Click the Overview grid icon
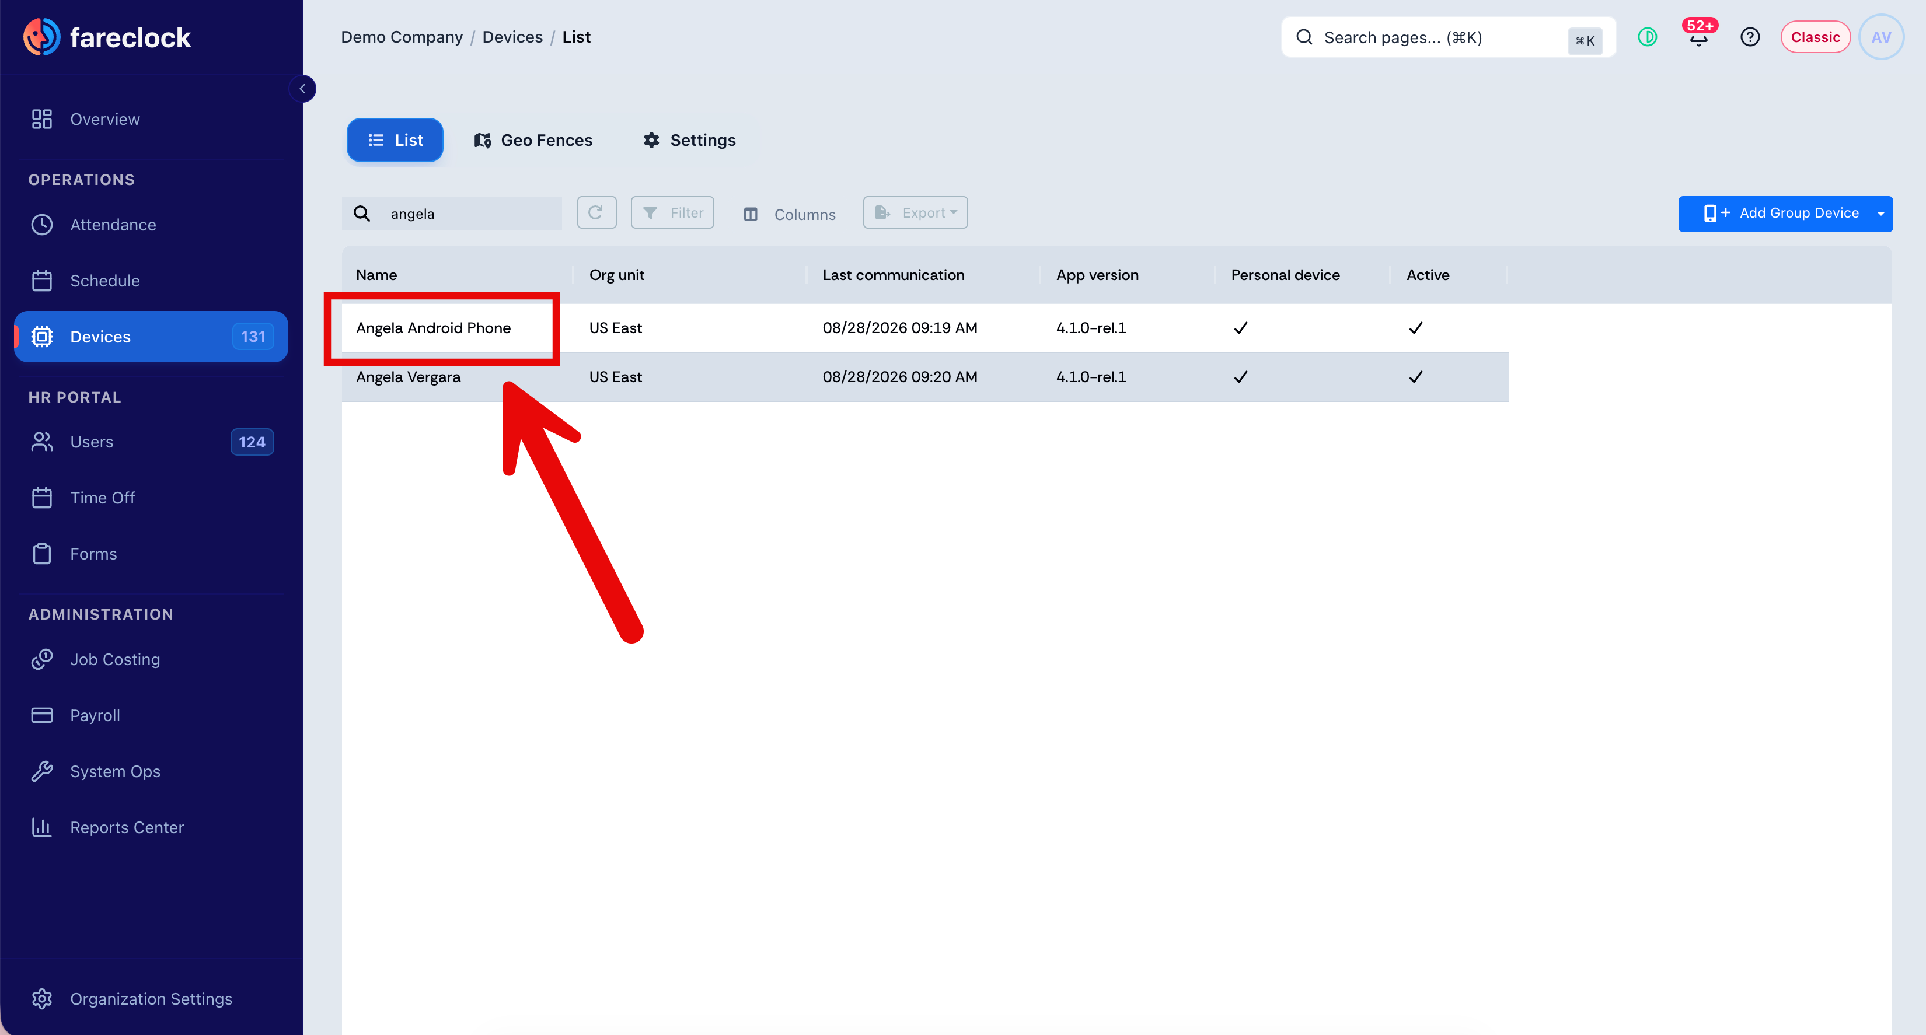 click(42, 120)
